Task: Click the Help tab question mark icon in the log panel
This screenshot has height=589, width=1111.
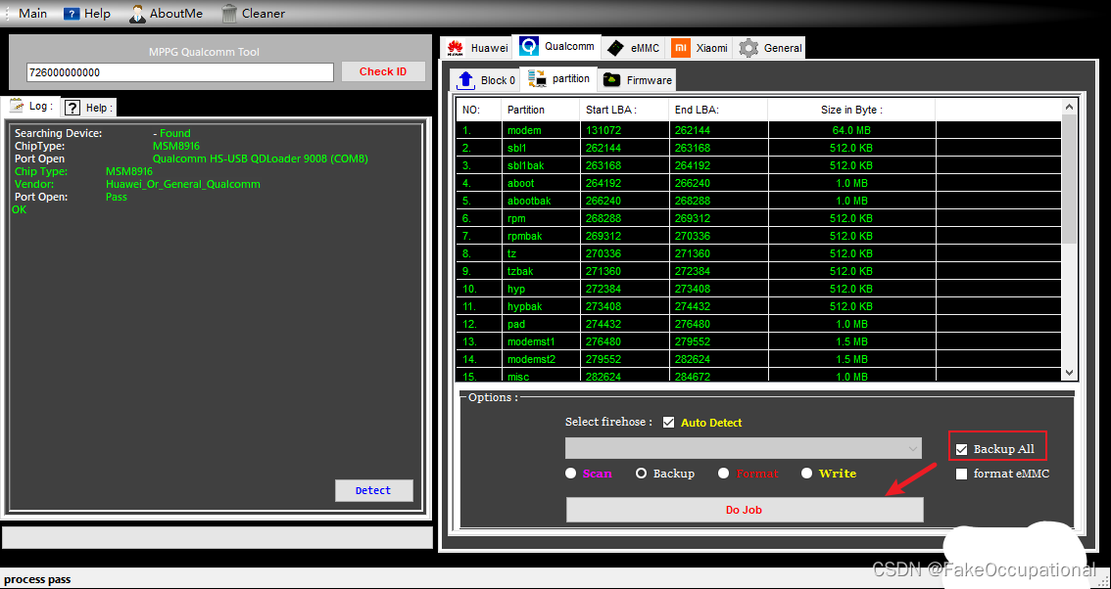Action: (72, 108)
